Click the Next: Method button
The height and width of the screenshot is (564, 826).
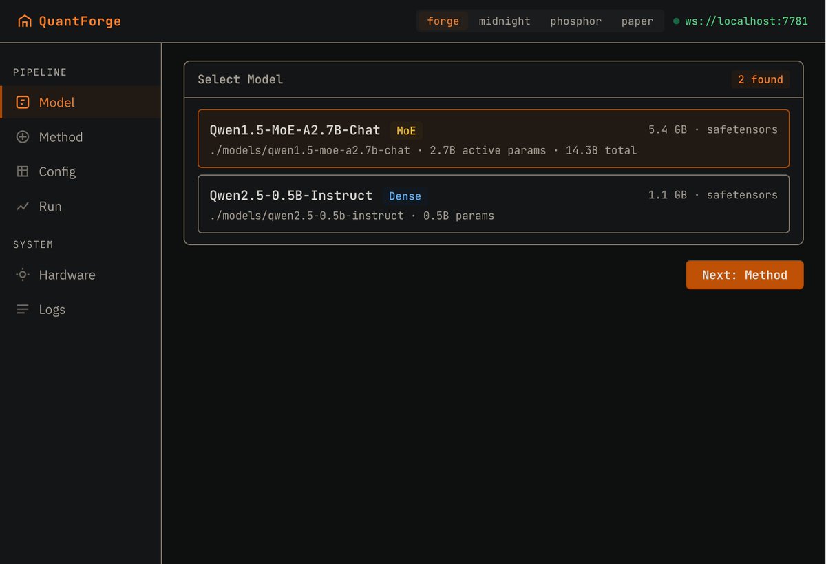pyautogui.click(x=744, y=275)
